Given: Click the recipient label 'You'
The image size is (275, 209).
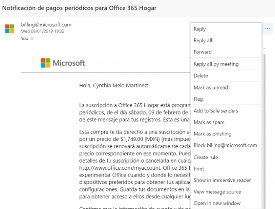Looking at the screenshot, I should pyautogui.click(x=25, y=38).
